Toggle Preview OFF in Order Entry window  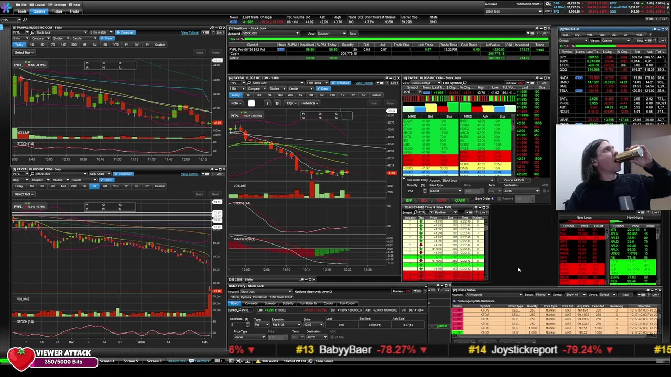[x=402, y=291]
